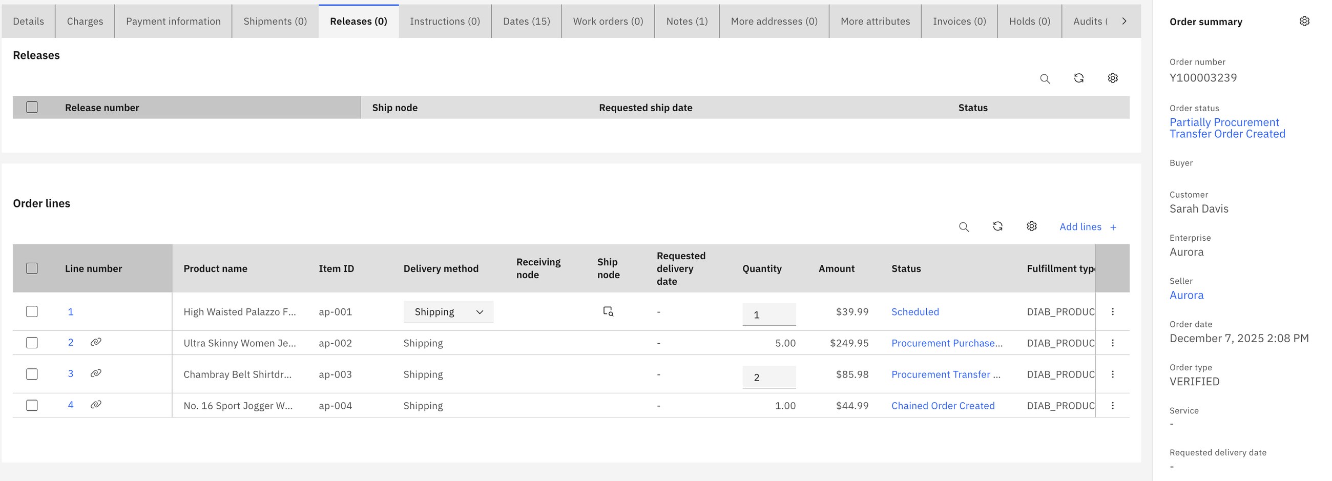This screenshot has height=481, width=1332.
Task: Open overflow menu for Ultra Skinny Women row
Action: tap(1113, 343)
